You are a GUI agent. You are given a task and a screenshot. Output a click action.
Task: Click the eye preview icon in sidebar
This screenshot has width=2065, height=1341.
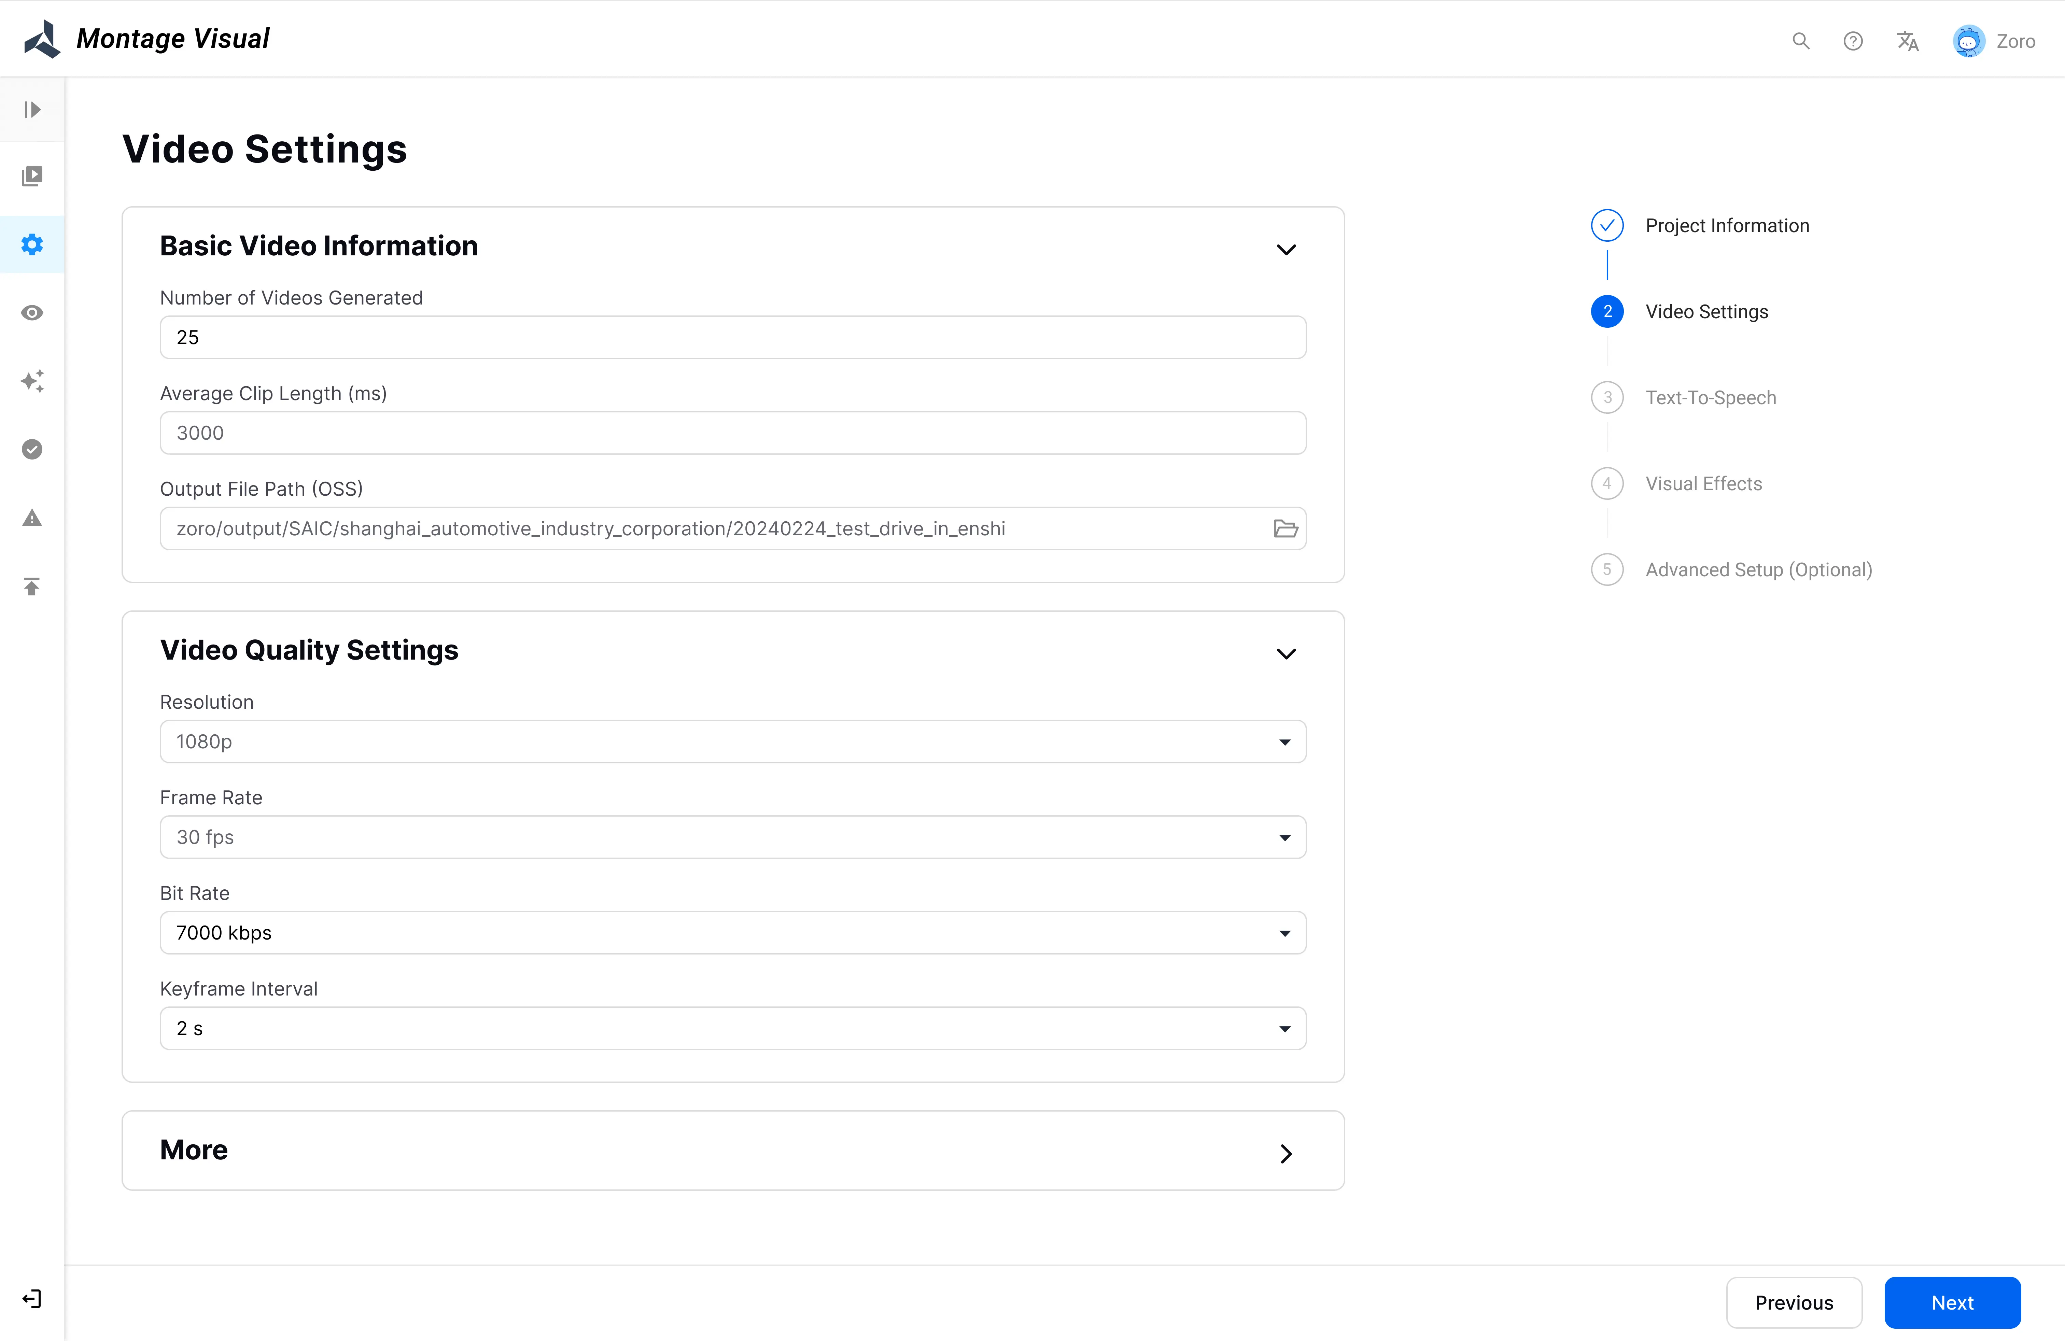(32, 313)
